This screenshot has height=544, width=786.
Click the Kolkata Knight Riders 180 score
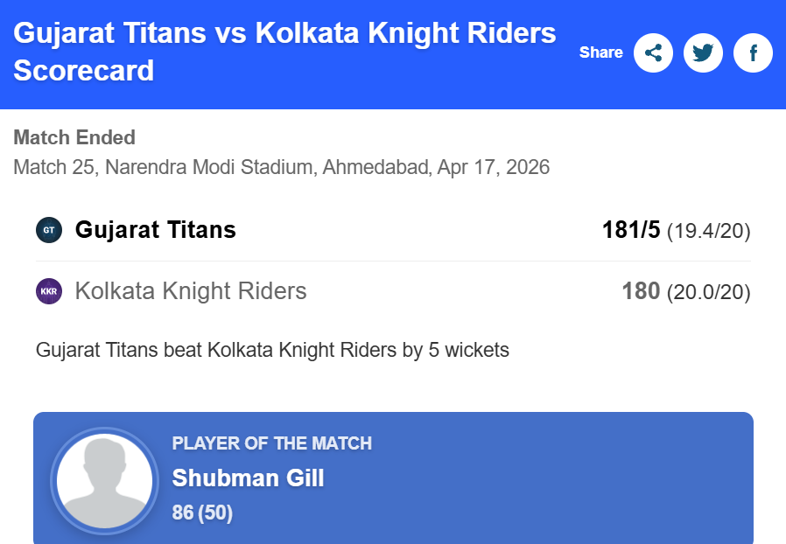click(640, 290)
